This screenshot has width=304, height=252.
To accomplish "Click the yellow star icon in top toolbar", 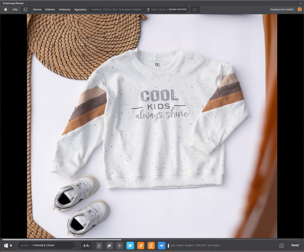I will click(5, 9).
